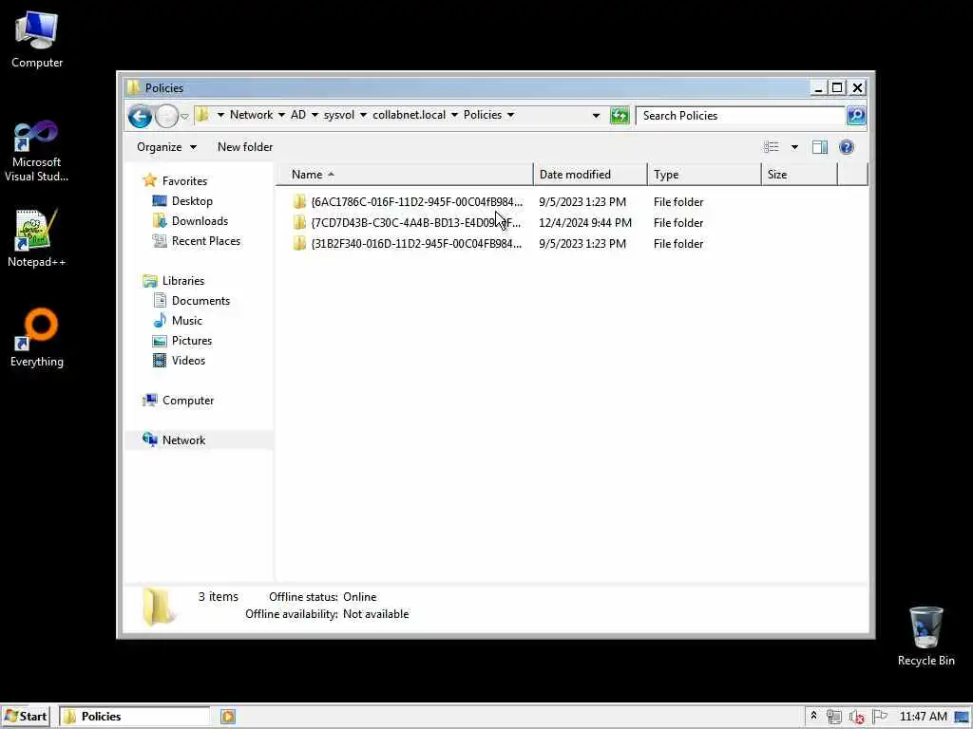Open Downloads under Favorites
The image size is (973, 729).
tap(200, 220)
